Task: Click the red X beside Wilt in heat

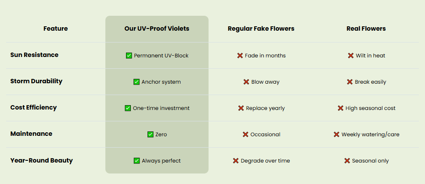Action: coord(351,56)
